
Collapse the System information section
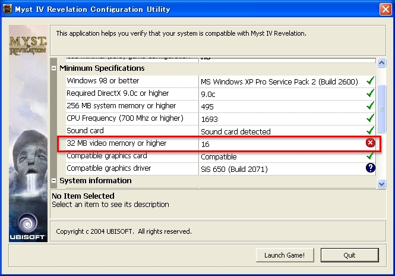(x=53, y=181)
